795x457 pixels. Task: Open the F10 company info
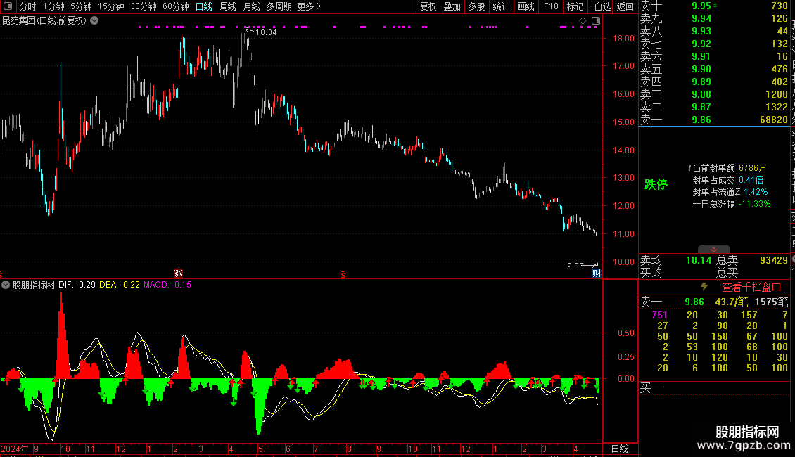[x=551, y=6]
